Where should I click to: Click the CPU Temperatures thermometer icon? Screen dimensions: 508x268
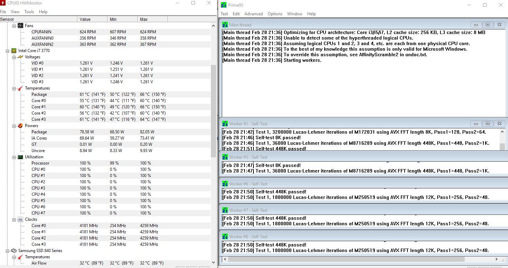[x=20, y=88]
